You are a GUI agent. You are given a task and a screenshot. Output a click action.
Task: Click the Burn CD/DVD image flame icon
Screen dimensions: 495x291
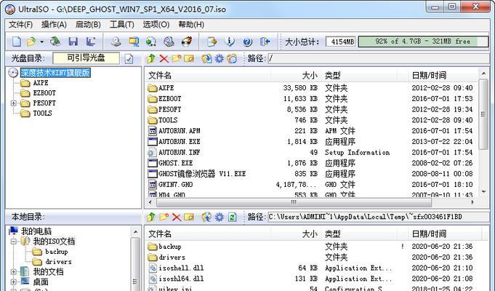(x=187, y=41)
